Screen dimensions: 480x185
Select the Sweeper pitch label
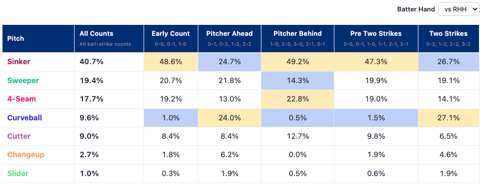coord(23,81)
